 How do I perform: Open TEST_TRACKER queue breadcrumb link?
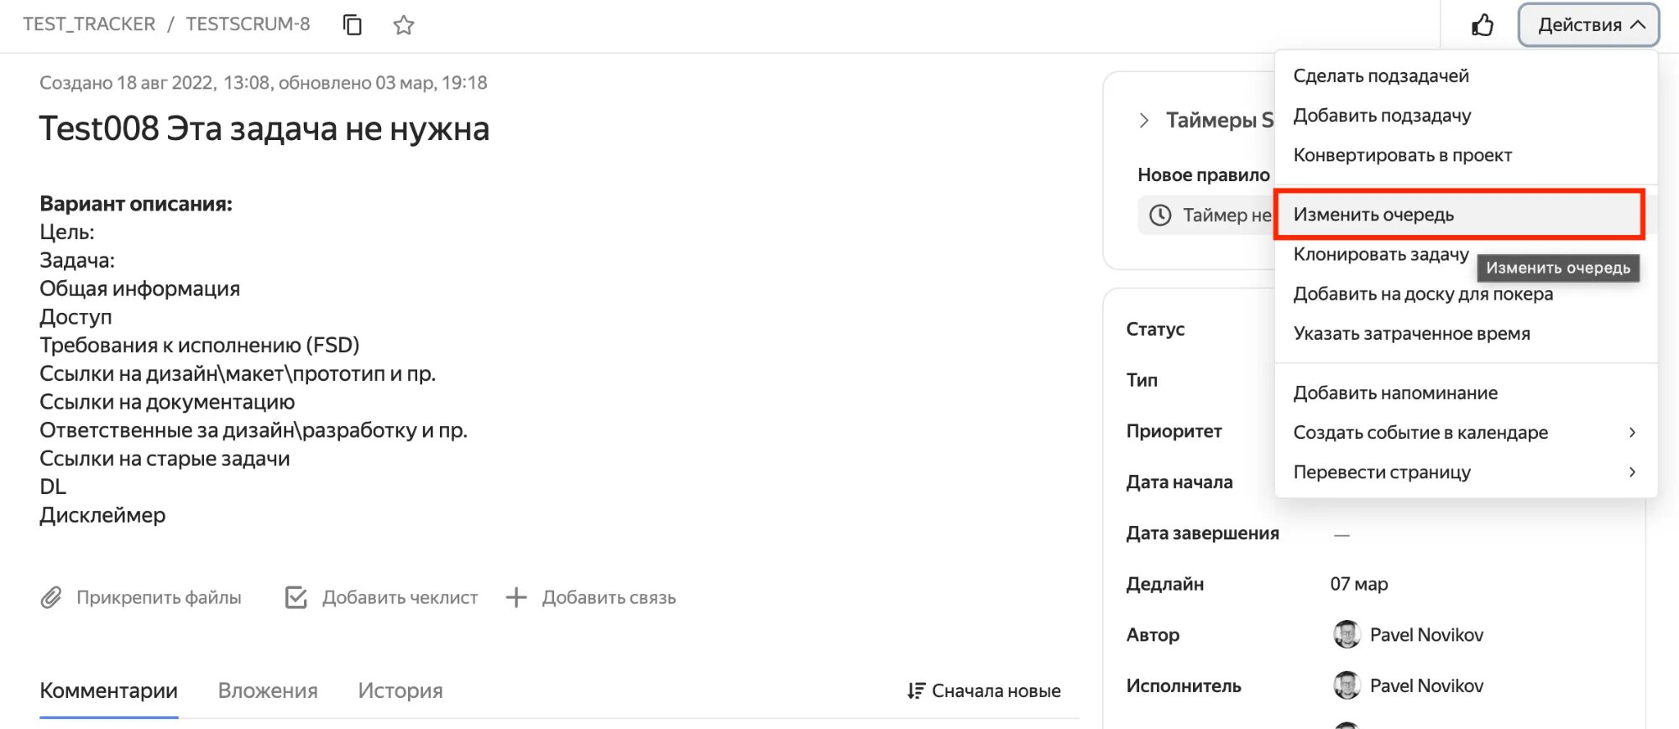(89, 24)
